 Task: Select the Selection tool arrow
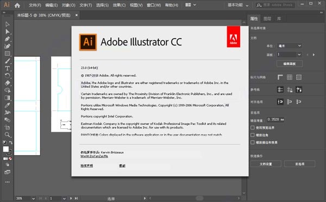click(7, 24)
